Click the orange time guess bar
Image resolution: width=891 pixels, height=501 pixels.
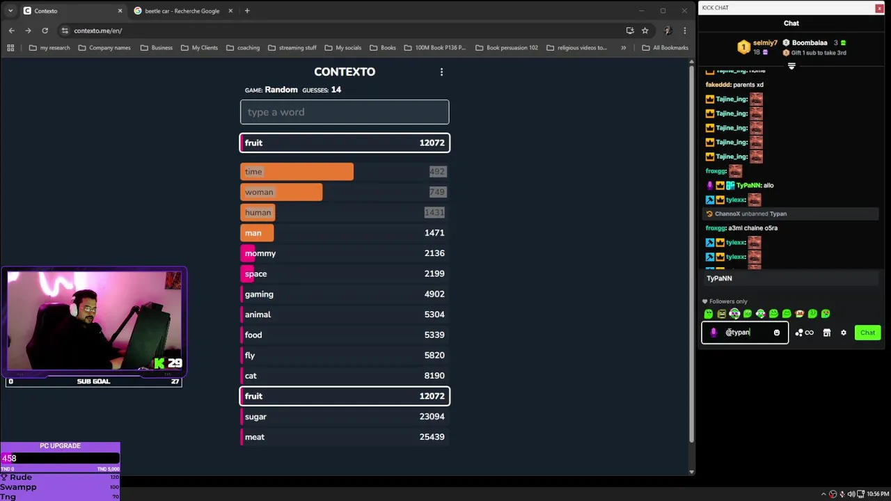click(297, 171)
